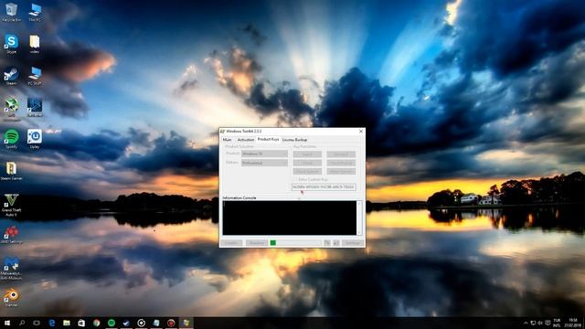The width and height of the screenshot is (585, 329).
Task: Select the Product Keys tab
Action: 268,139
